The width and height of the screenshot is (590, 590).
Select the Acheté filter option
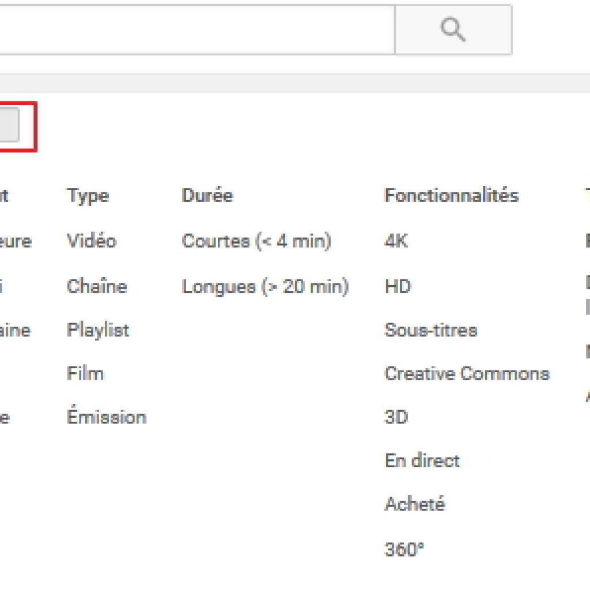[x=415, y=504]
